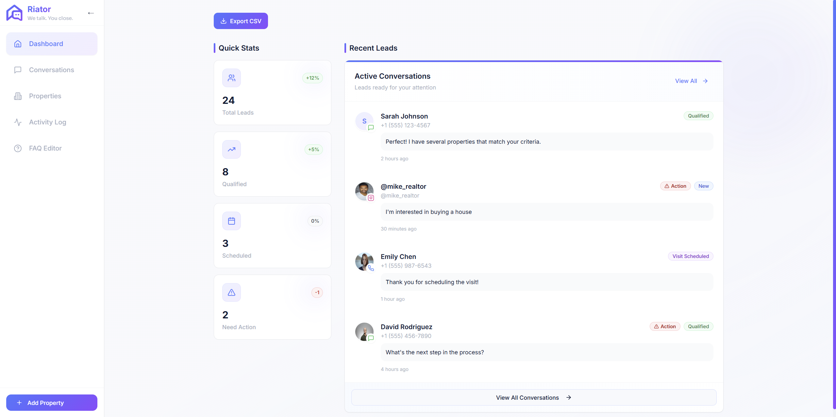This screenshot has width=836, height=417.
Task: Click the 8 Qualified count
Action: 225,172
